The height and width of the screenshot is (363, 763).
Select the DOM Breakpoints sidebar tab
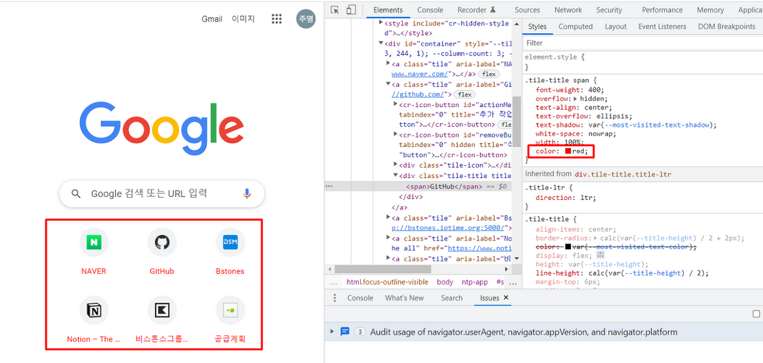(x=727, y=27)
